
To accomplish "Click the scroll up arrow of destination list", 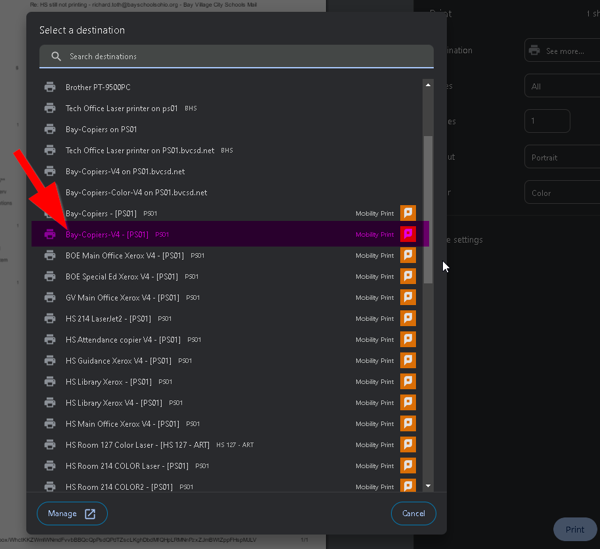I will (428, 85).
